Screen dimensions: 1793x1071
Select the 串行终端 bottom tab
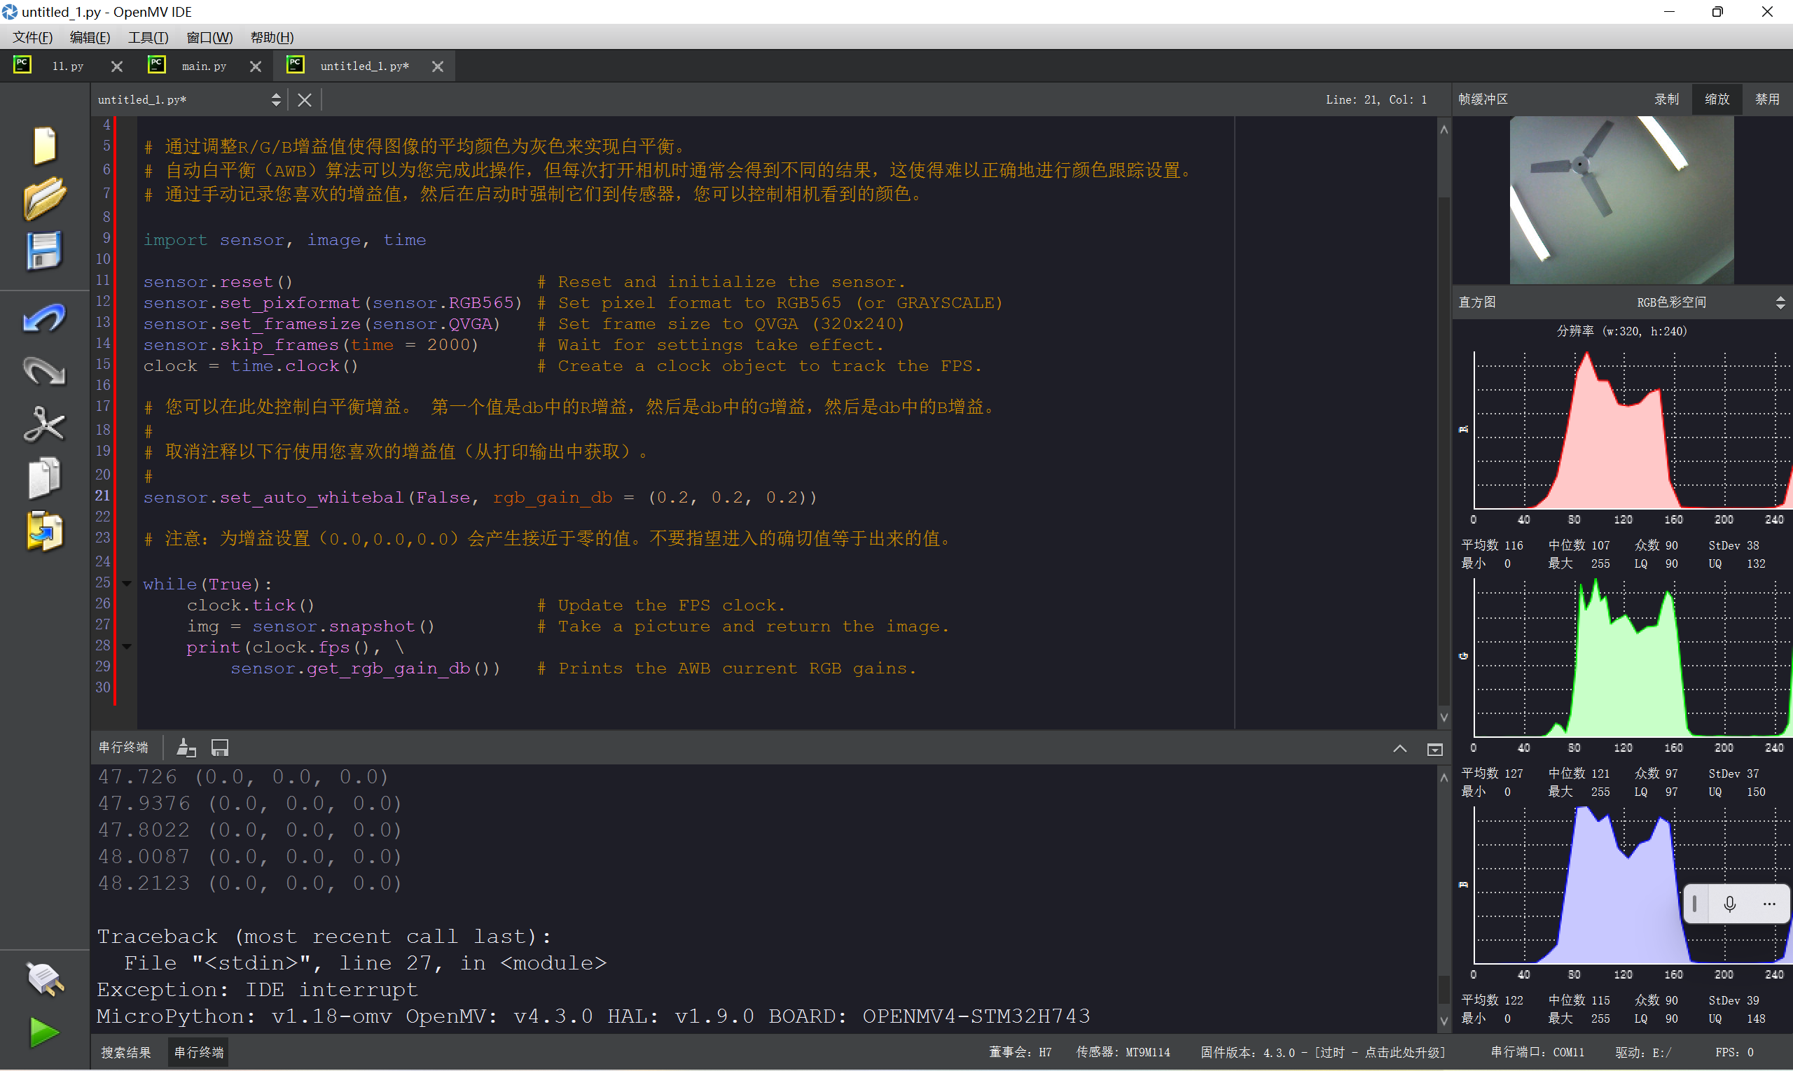(199, 1052)
